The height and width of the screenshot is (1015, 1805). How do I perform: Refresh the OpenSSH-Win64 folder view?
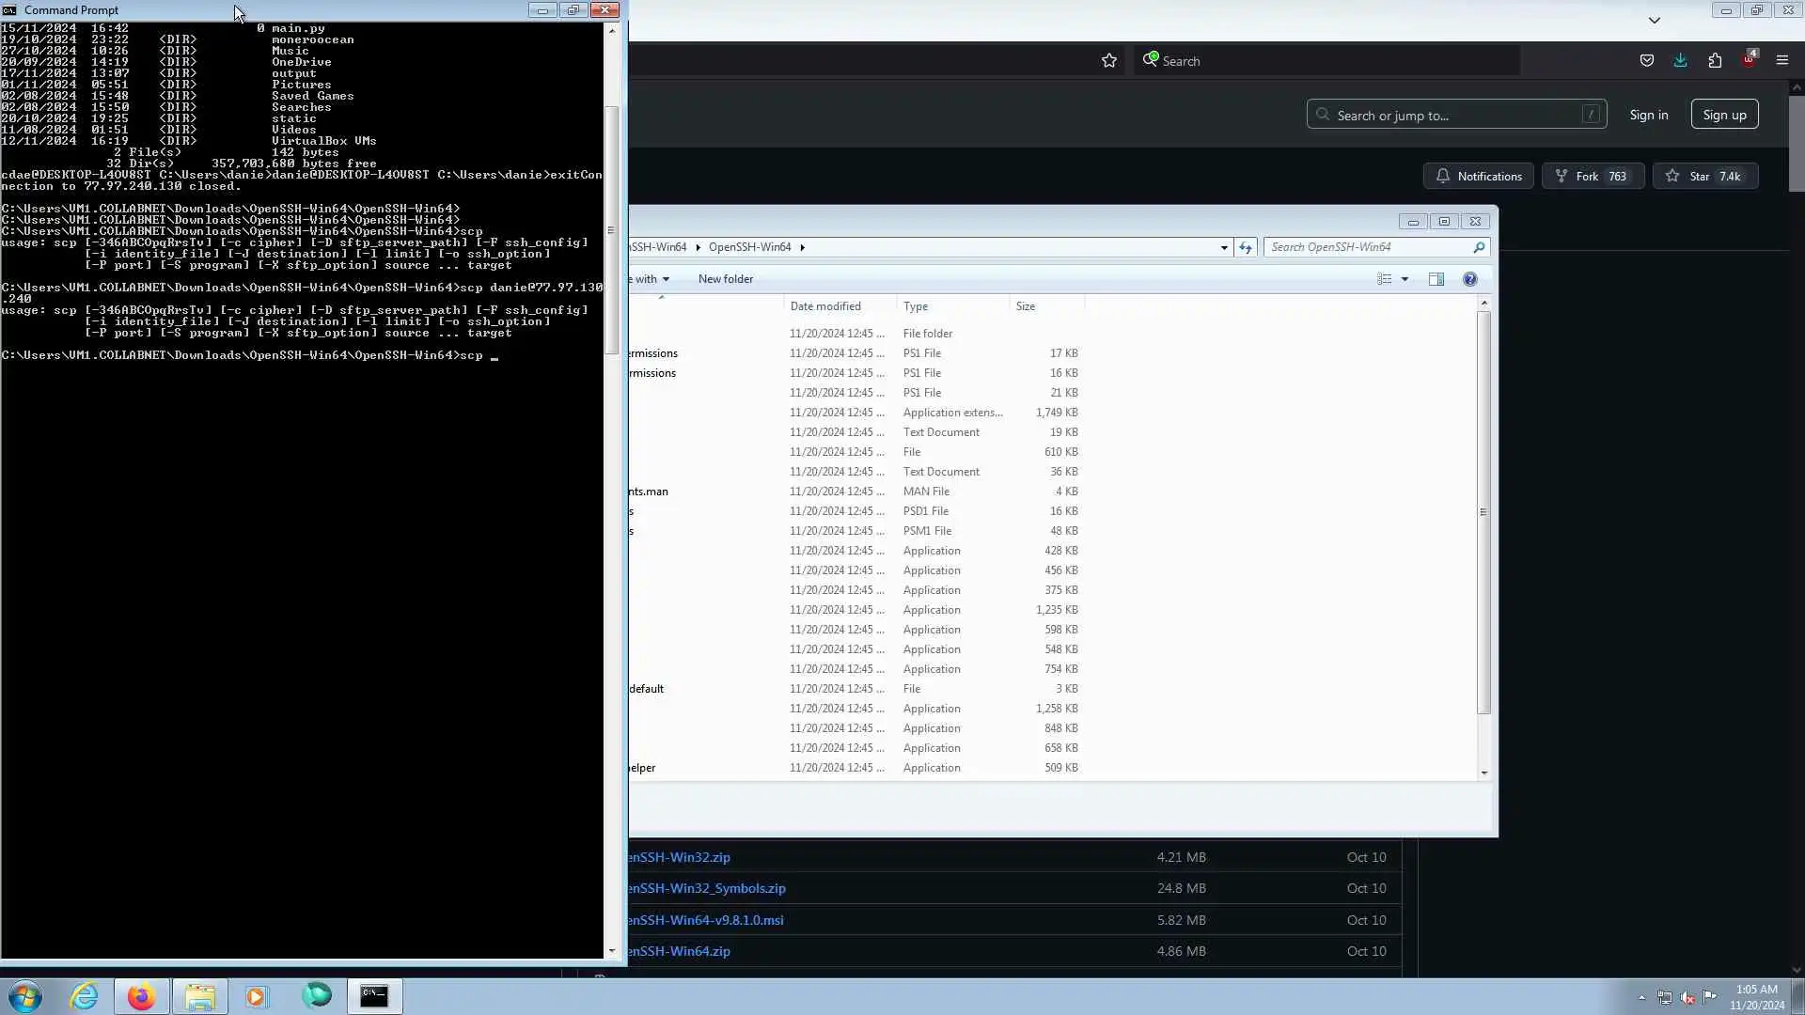[1246, 247]
